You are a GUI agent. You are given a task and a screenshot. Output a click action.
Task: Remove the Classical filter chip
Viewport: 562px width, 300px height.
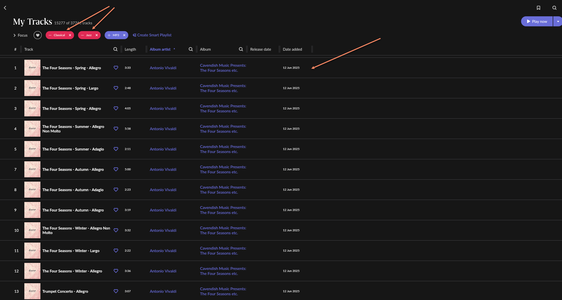click(70, 35)
